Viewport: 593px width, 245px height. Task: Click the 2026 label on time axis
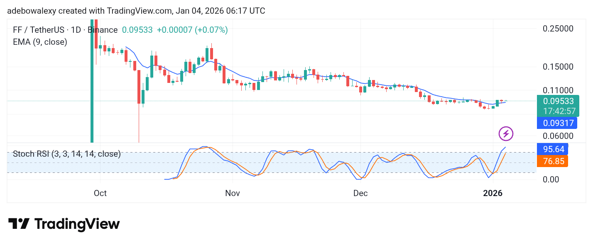pos(493,193)
